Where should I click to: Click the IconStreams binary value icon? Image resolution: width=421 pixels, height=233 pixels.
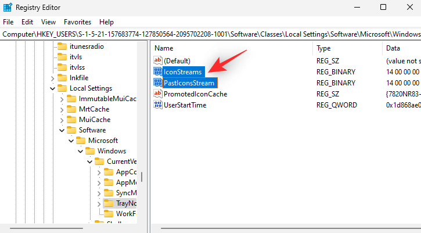click(157, 71)
